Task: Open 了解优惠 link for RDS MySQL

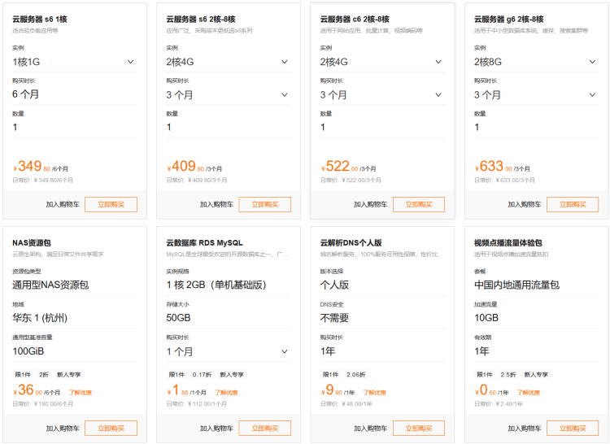Action: coord(227,392)
